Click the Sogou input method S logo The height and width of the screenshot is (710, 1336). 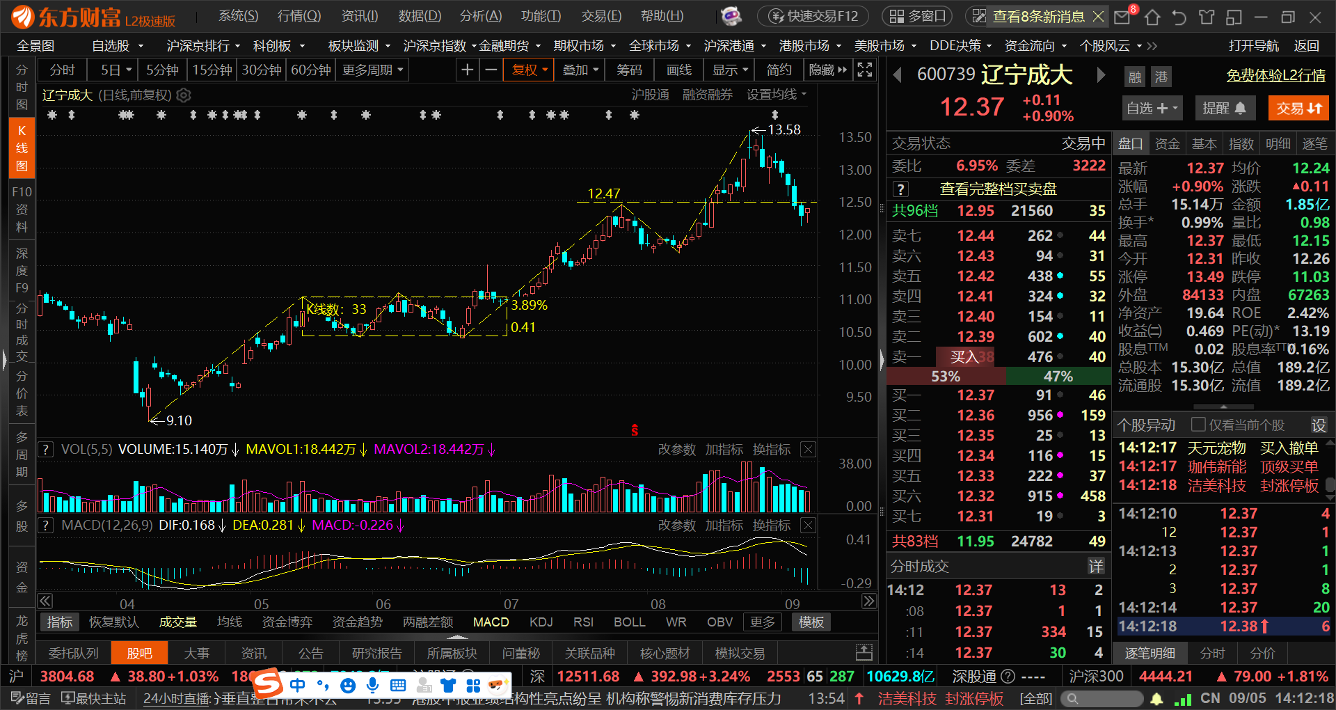click(x=267, y=684)
